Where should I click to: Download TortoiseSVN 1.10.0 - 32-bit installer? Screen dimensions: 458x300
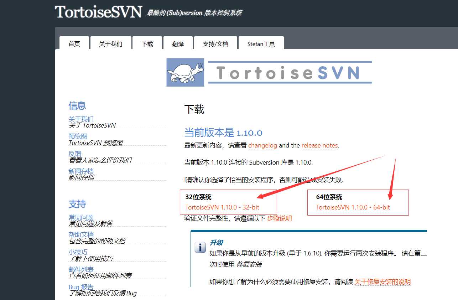pyautogui.click(x=222, y=207)
